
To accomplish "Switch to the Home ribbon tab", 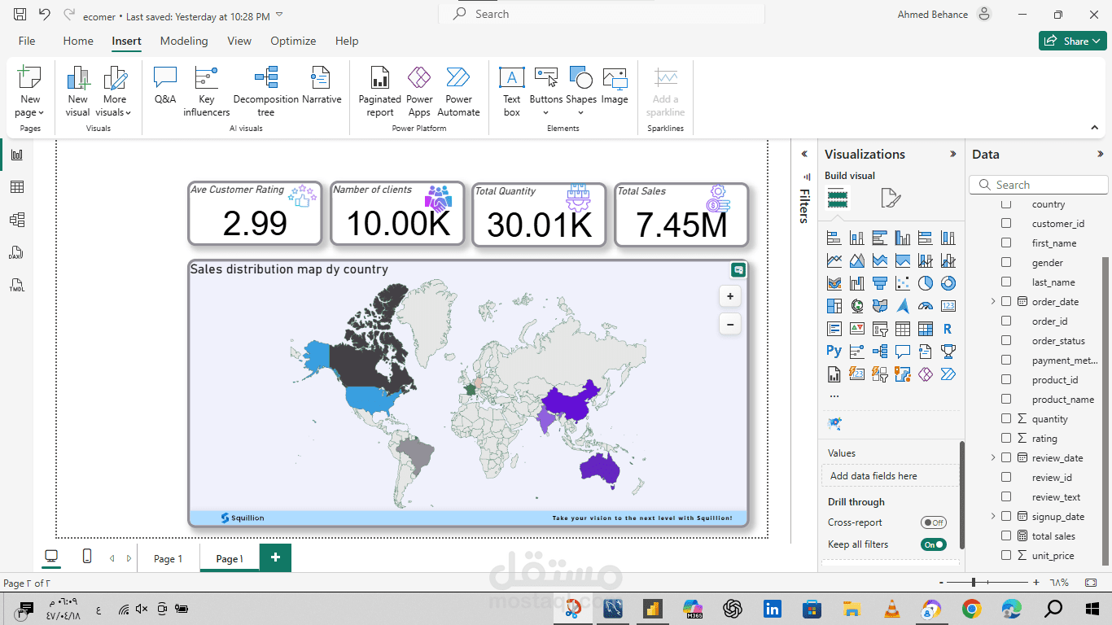I will [78, 41].
